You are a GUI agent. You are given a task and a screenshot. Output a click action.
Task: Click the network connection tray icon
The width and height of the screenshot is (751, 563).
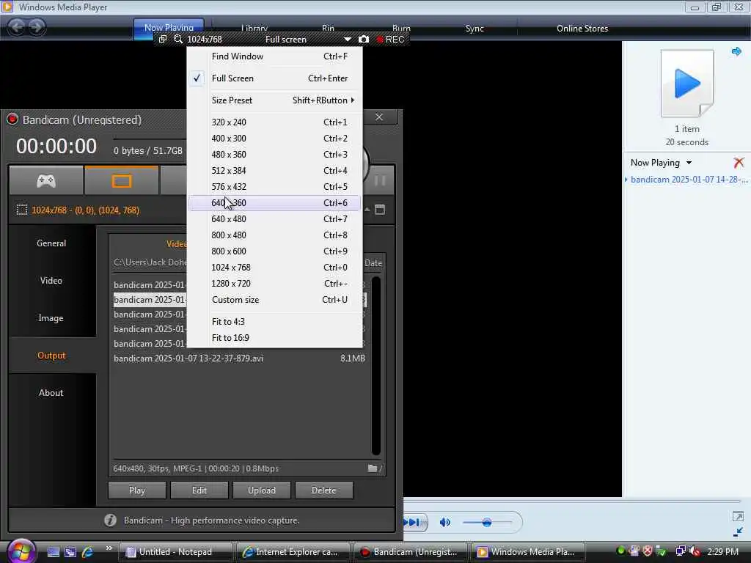(x=680, y=551)
